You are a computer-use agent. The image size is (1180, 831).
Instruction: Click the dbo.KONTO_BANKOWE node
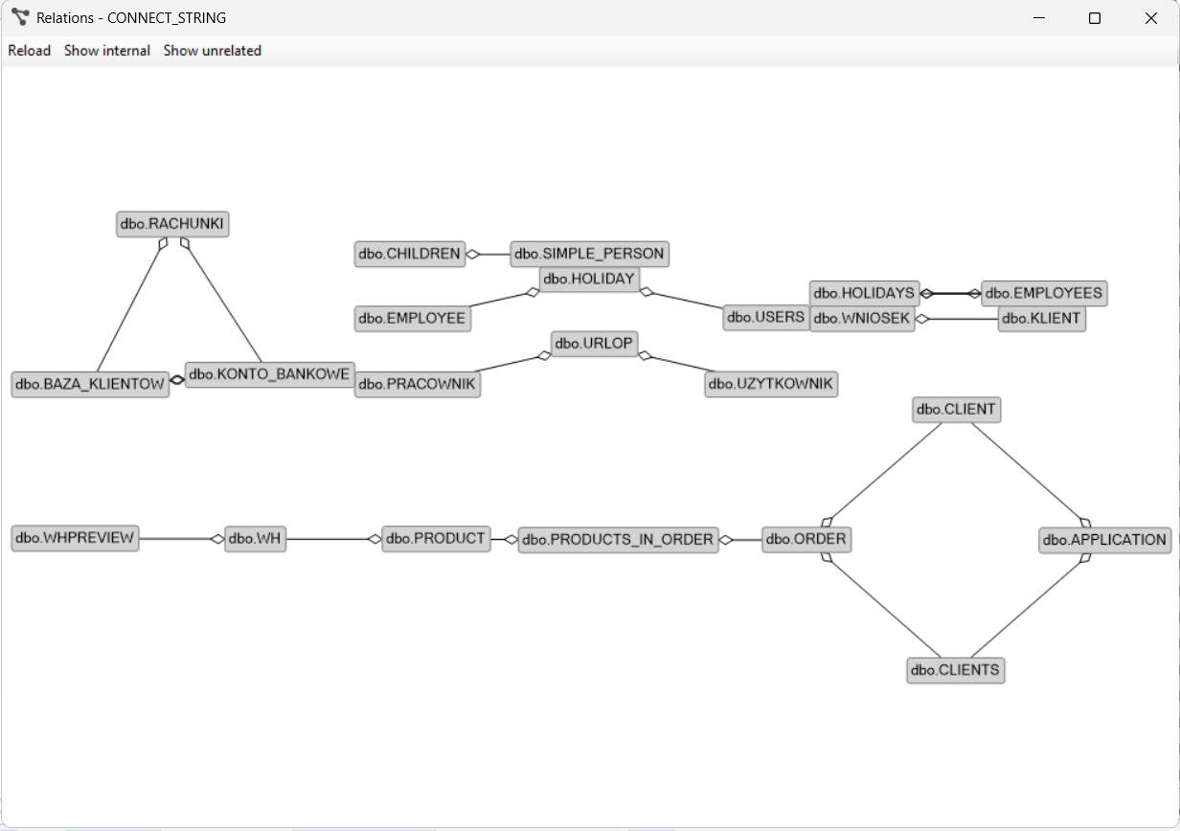[x=269, y=374]
